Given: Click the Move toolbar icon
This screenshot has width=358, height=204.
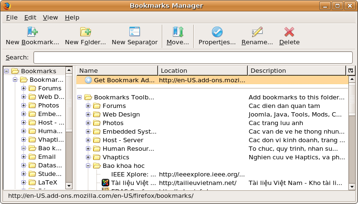Looking at the screenshot, I should tap(178, 32).
